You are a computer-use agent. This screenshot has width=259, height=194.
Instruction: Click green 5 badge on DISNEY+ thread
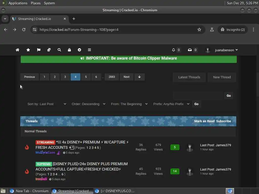[175, 147]
